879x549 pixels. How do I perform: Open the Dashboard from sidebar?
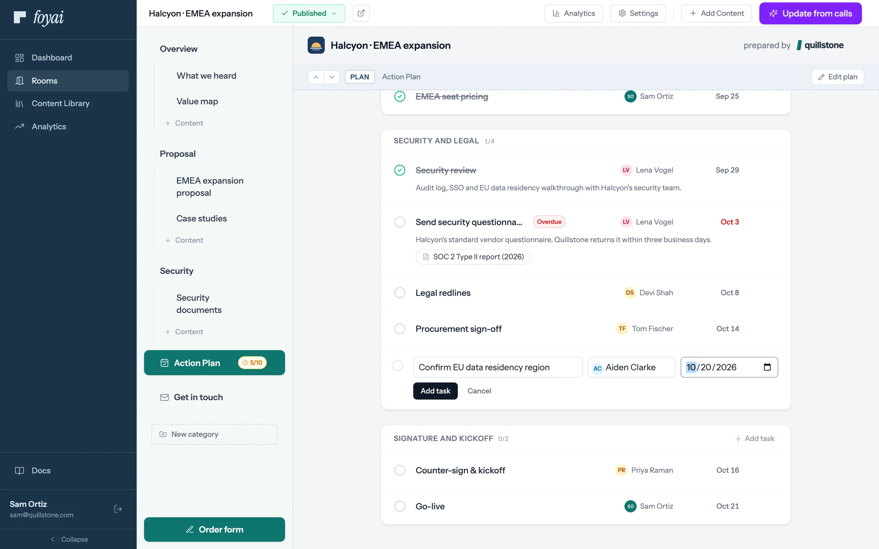(x=68, y=57)
